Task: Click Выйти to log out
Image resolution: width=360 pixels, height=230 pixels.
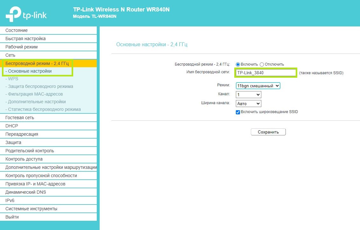Action: click(12, 217)
